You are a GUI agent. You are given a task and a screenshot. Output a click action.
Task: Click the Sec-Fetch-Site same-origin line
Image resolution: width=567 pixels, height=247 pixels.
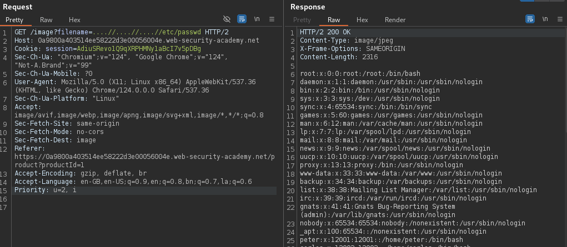(67, 124)
